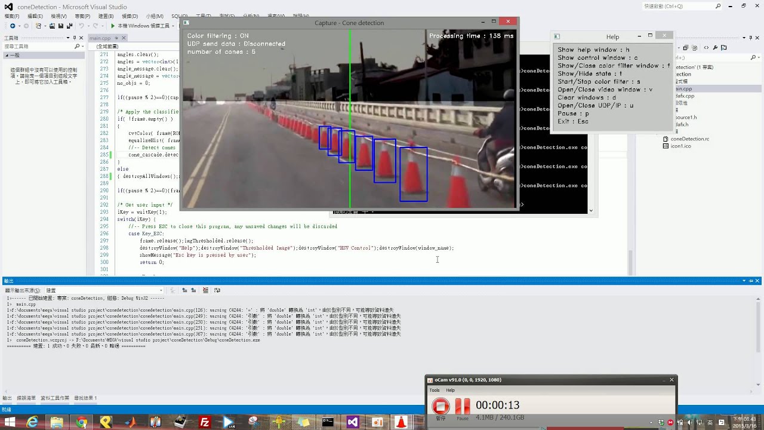Viewport: 764px width, 430px height.
Task: Click the console window scrollbar down arrow
Action: coord(591,210)
